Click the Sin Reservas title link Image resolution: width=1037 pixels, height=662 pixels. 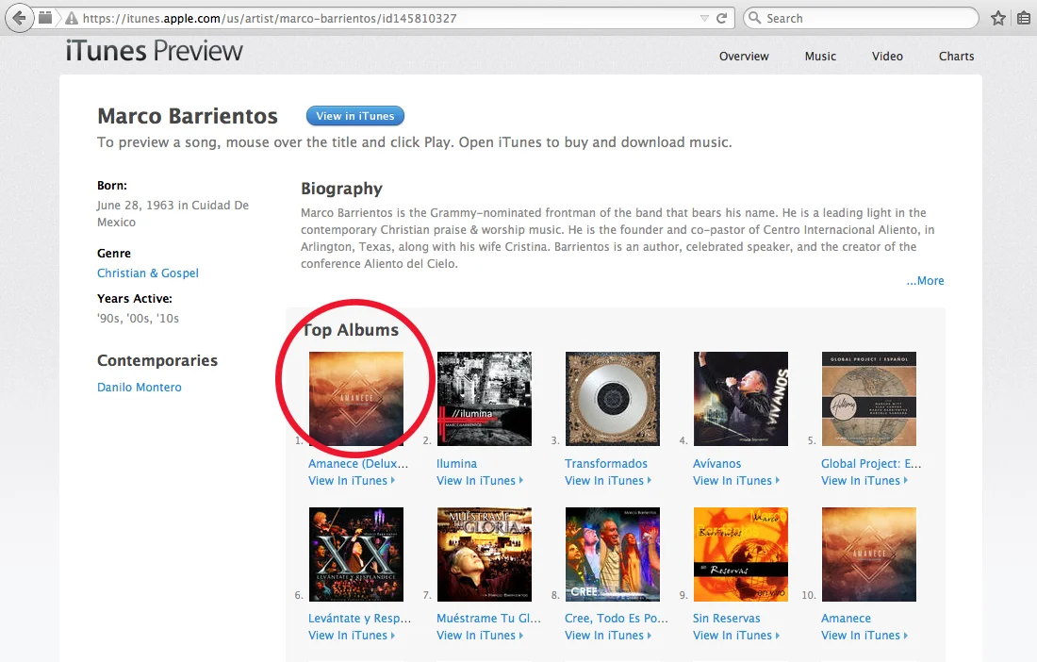click(x=726, y=619)
